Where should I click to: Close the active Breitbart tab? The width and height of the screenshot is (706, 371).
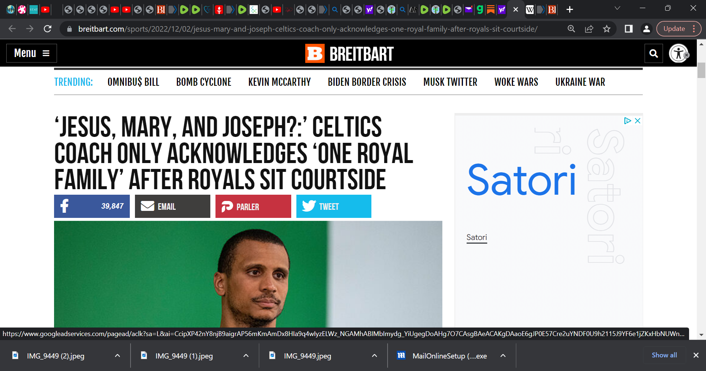[516, 10]
